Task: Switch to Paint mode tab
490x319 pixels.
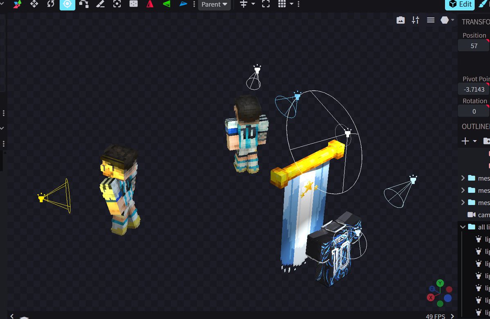Action: point(484,4)
